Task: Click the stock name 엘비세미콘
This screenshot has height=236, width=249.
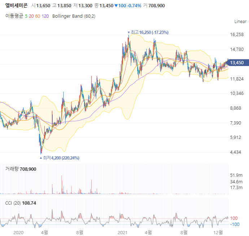Action: (16, 5)
